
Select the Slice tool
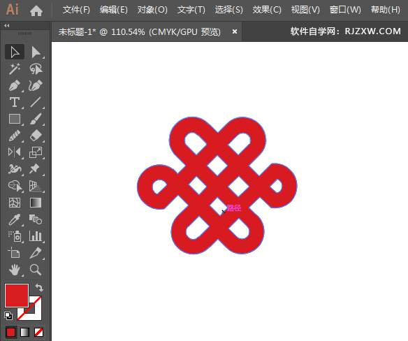click(36, 253)
